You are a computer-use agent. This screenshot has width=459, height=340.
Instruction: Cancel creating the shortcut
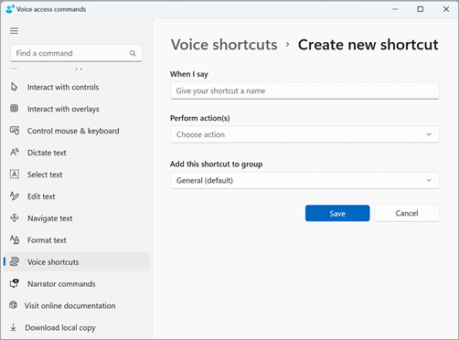(x=407, y=213)
